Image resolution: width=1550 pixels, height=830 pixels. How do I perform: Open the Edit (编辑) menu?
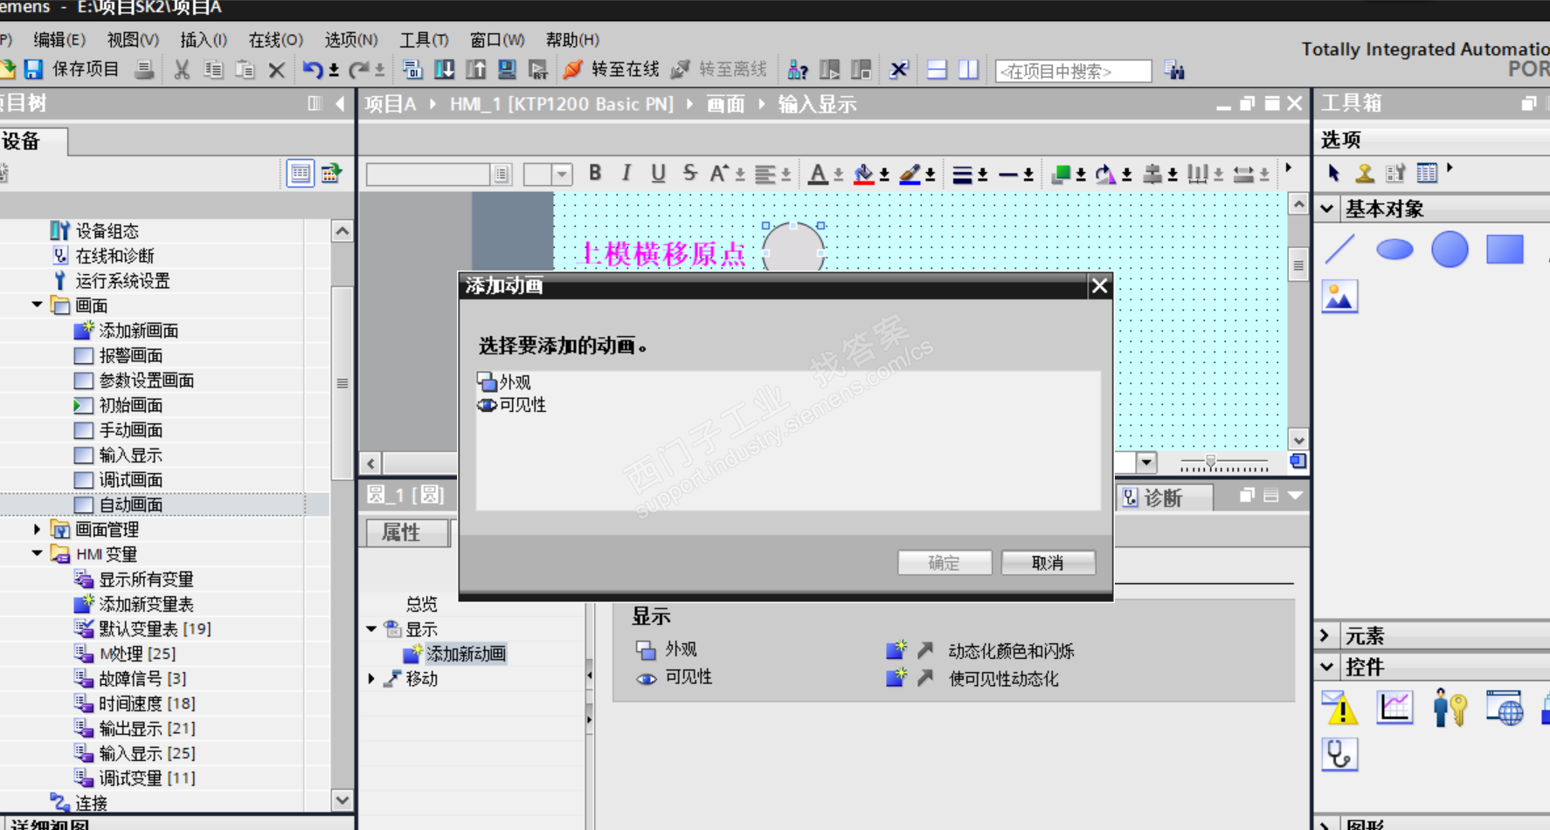[x=59, y=39]
